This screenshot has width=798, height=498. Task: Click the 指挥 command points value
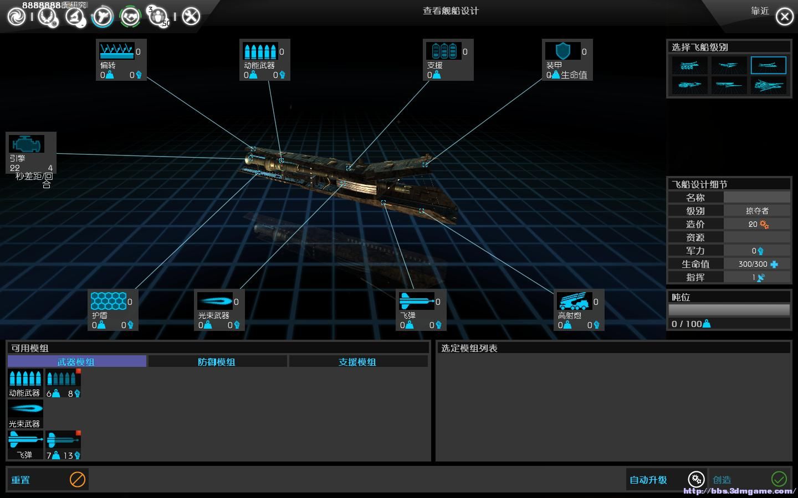pos(757,277)
